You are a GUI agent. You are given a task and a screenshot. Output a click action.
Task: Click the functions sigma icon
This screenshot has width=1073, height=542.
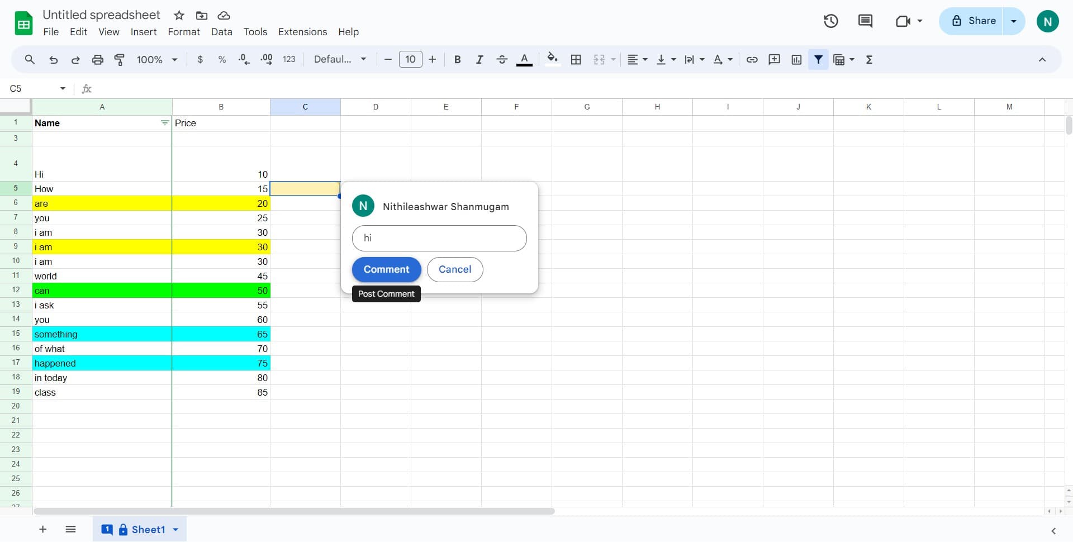tap(869, 60)
